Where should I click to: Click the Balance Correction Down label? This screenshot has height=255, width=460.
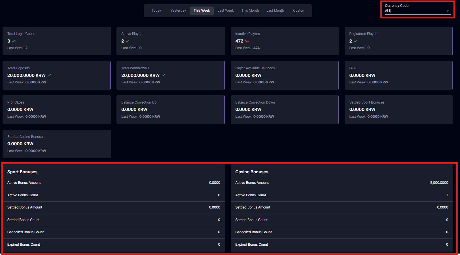[x=255, y=102]
